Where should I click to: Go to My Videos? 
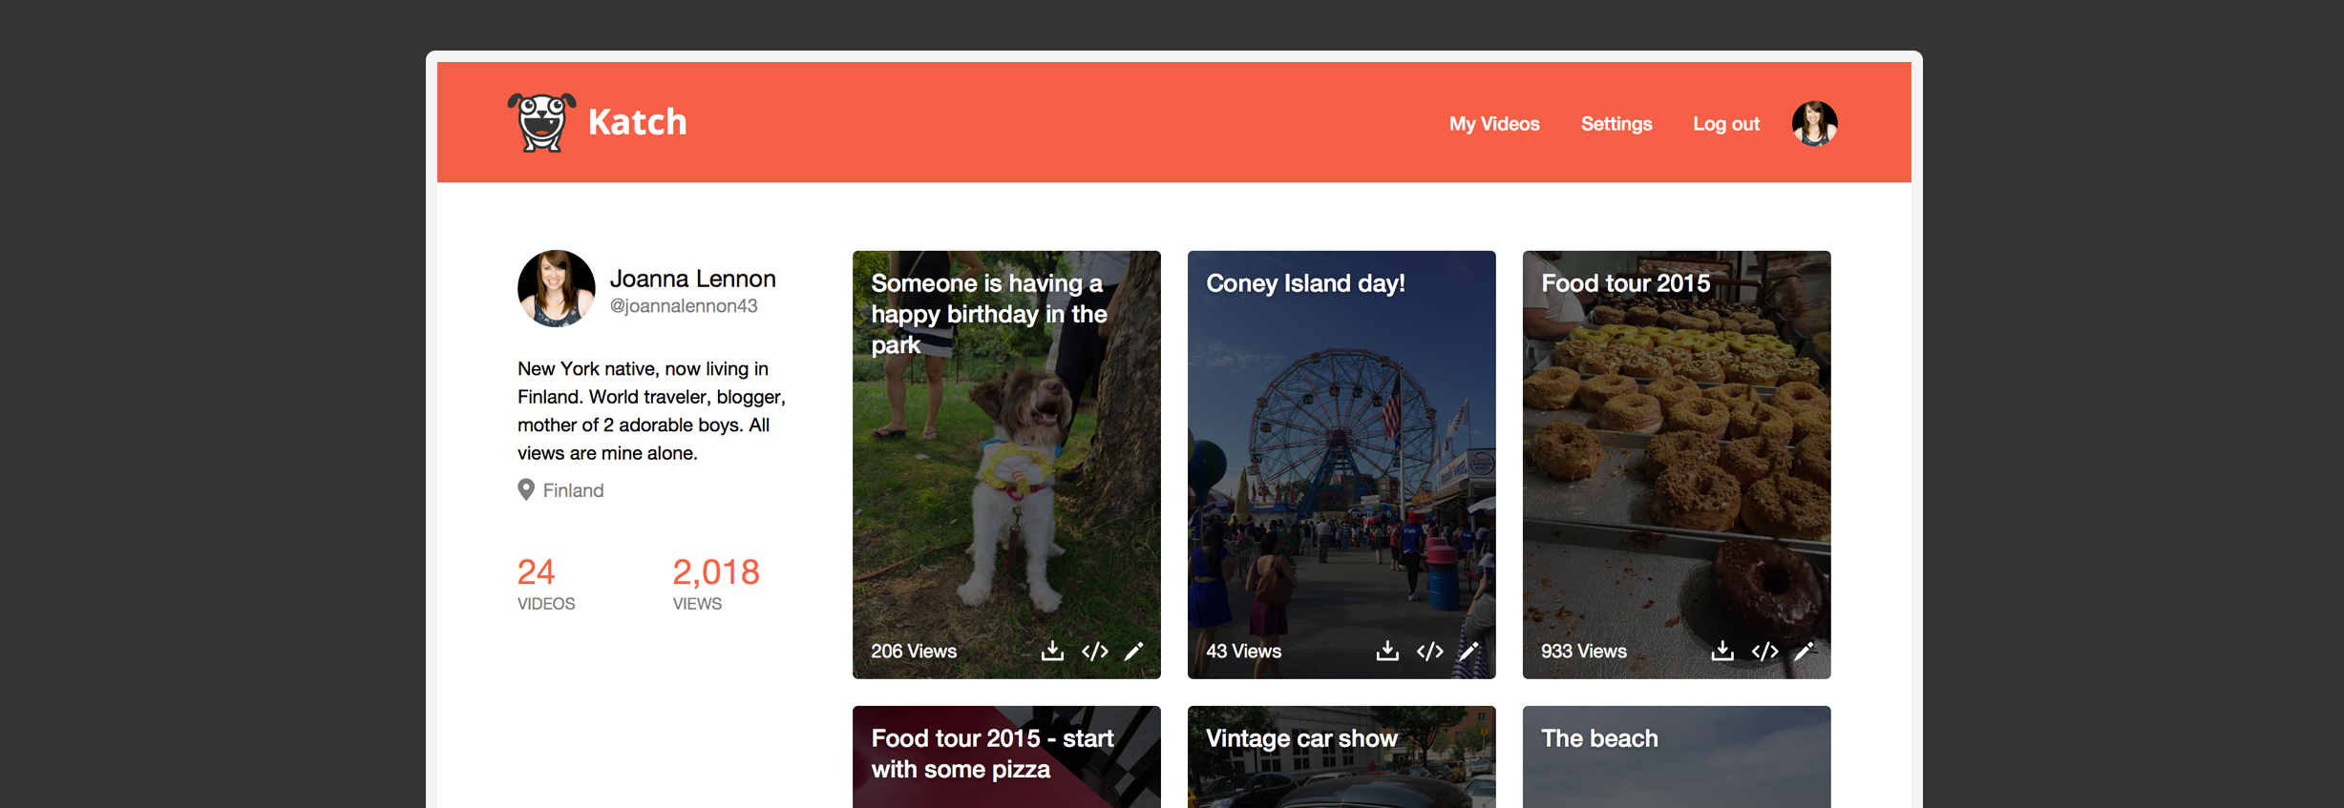click(x=1494, y=124)
